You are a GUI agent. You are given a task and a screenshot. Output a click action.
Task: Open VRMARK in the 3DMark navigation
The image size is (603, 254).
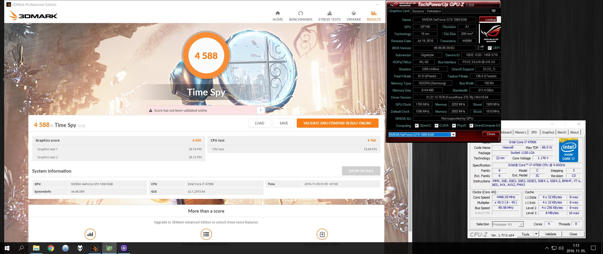click(x=354, y=16)
